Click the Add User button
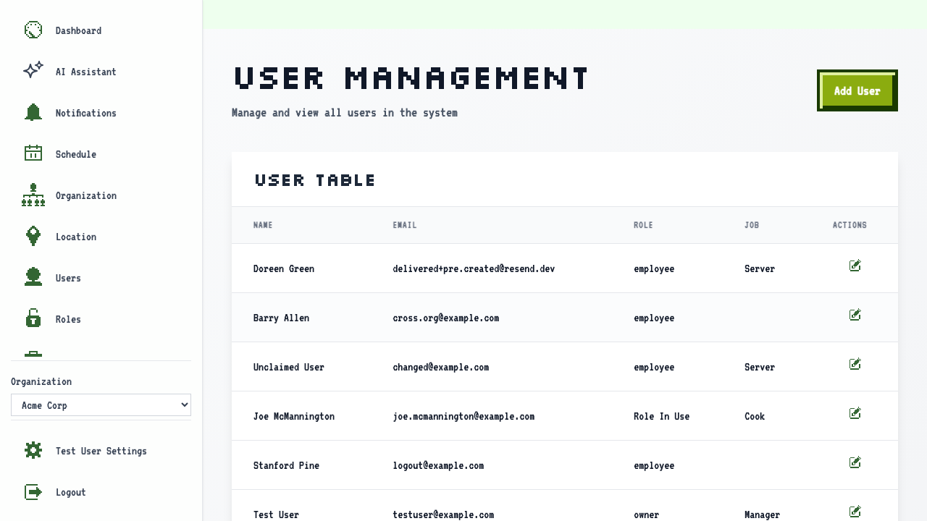This screenshot has height=521, width=927. click(857, 90)
